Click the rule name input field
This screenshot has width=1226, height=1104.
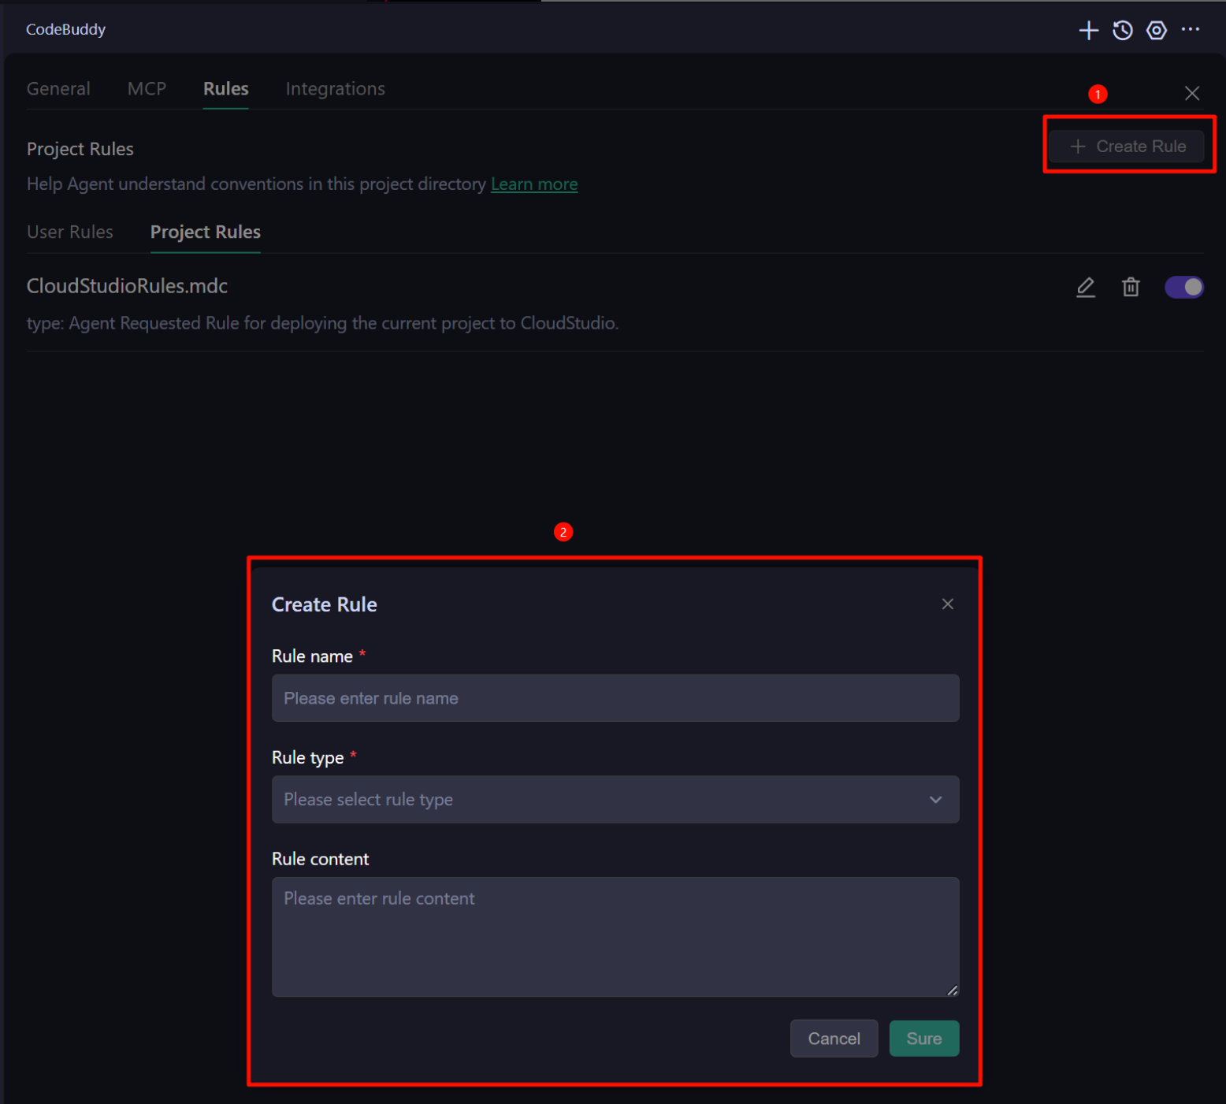[x=615, y=698]
